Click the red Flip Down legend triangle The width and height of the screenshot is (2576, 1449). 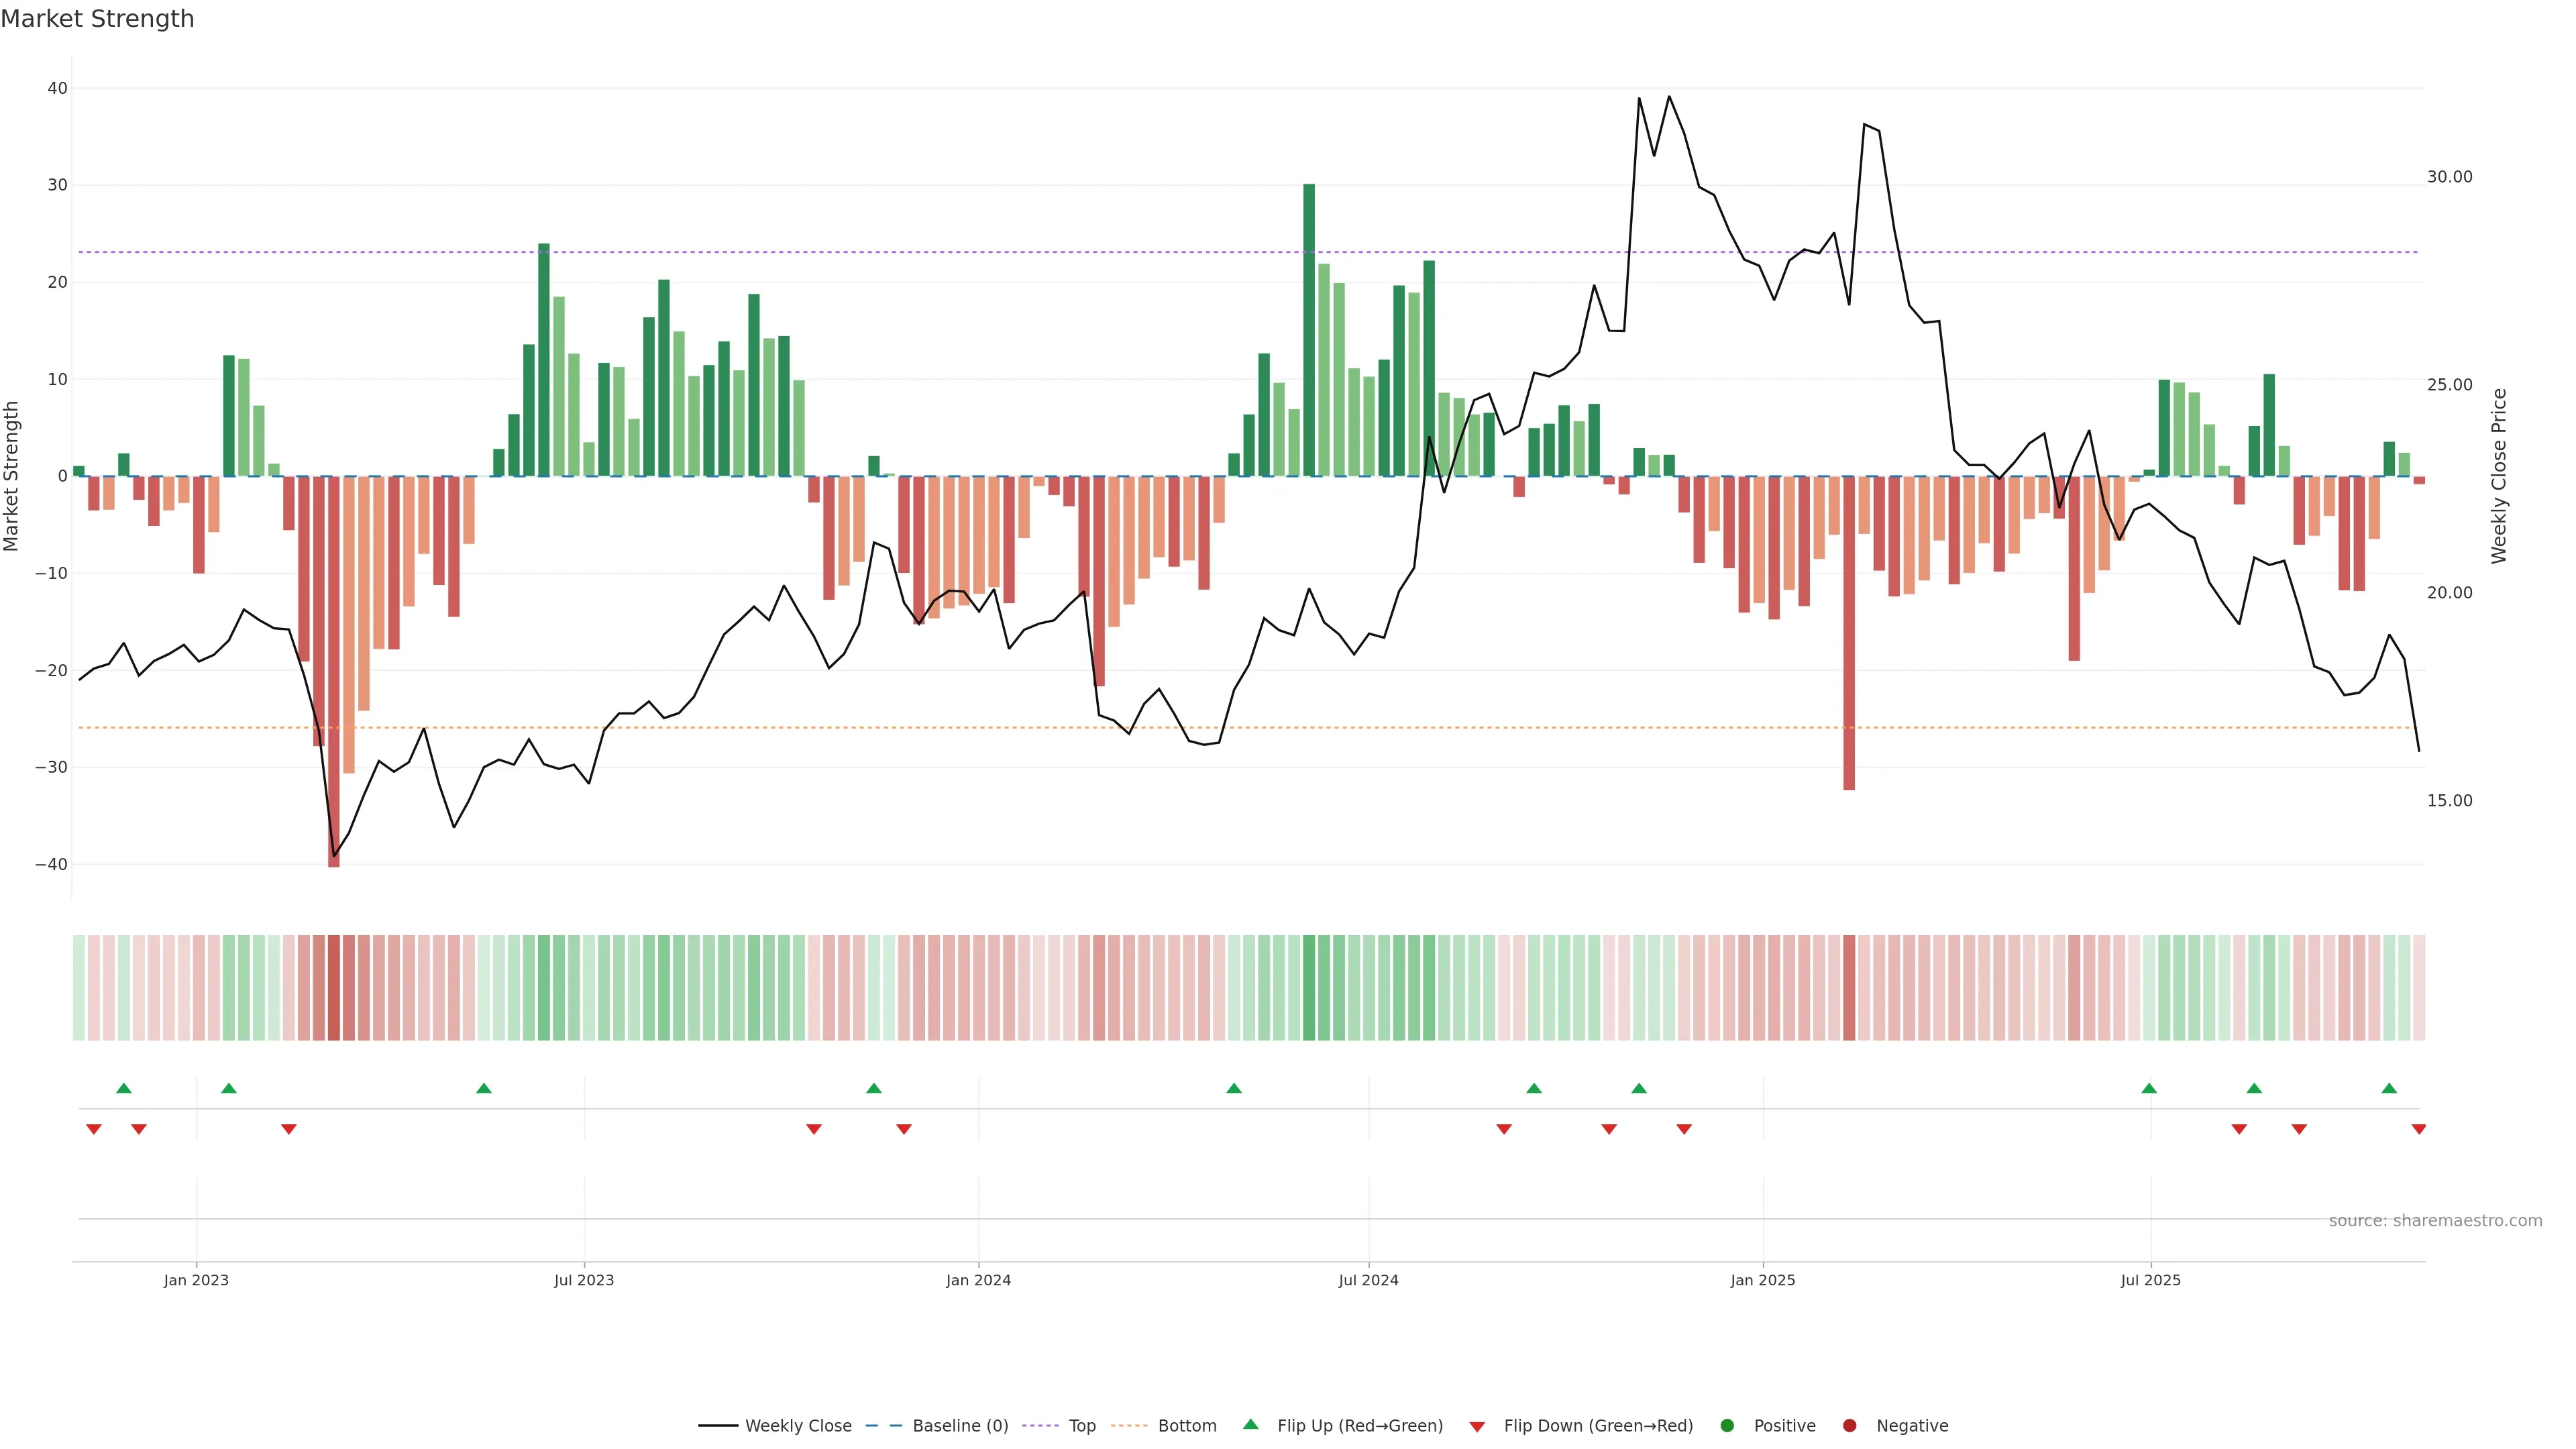coord(1477,1427)
